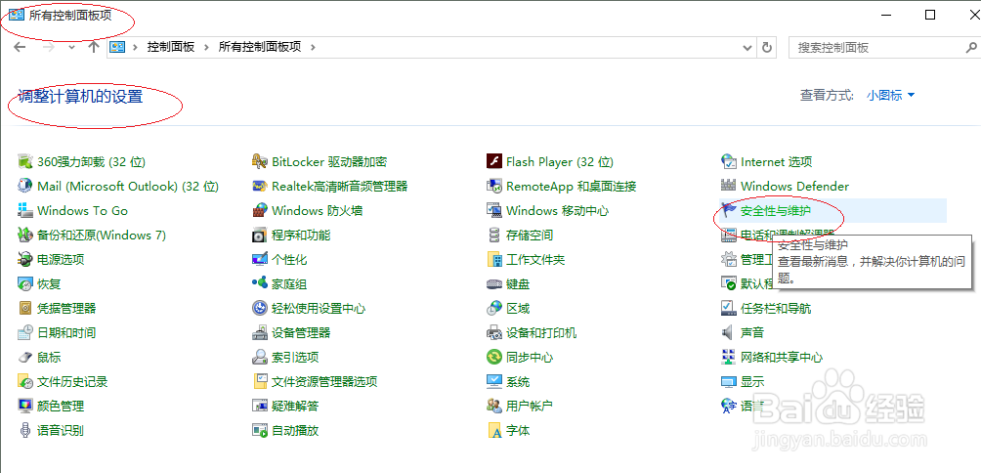The image size is (981, 473).
Task: Open the 任务栏和导航 link
Action: pos(776,309)
